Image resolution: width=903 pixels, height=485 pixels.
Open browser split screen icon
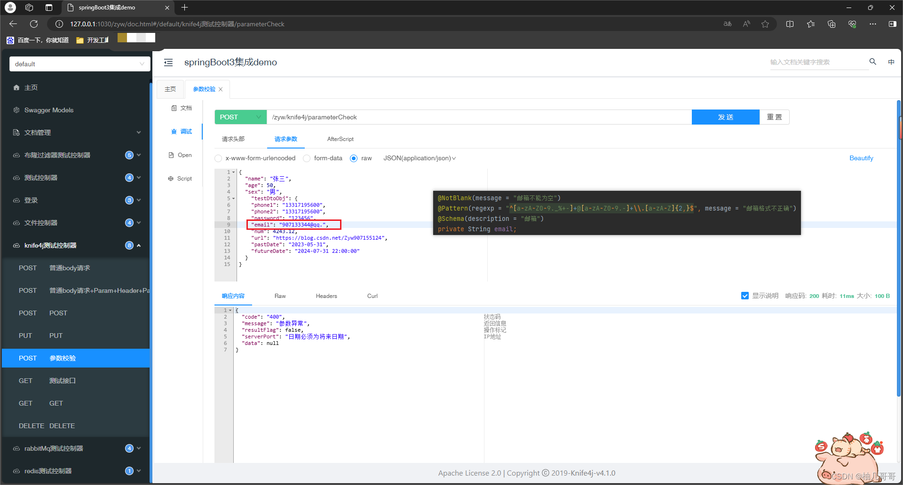coord(790,24)
